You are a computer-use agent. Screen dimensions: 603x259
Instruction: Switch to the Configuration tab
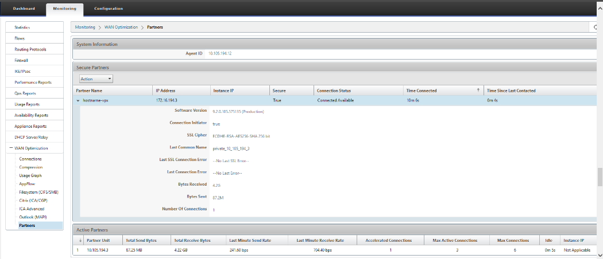(x=109, y=9)
